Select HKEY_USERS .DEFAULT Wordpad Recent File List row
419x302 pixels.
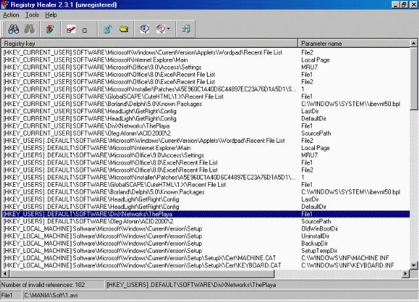(206, 141)
